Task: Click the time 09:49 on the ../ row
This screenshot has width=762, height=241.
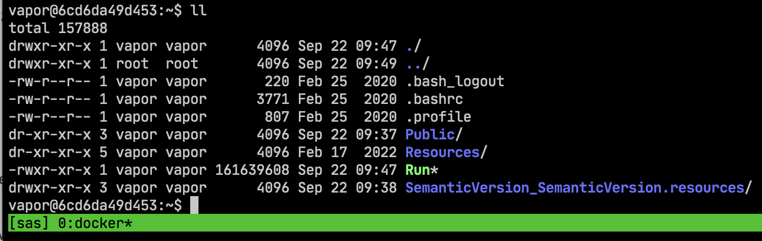Action: tap(376, 63)
